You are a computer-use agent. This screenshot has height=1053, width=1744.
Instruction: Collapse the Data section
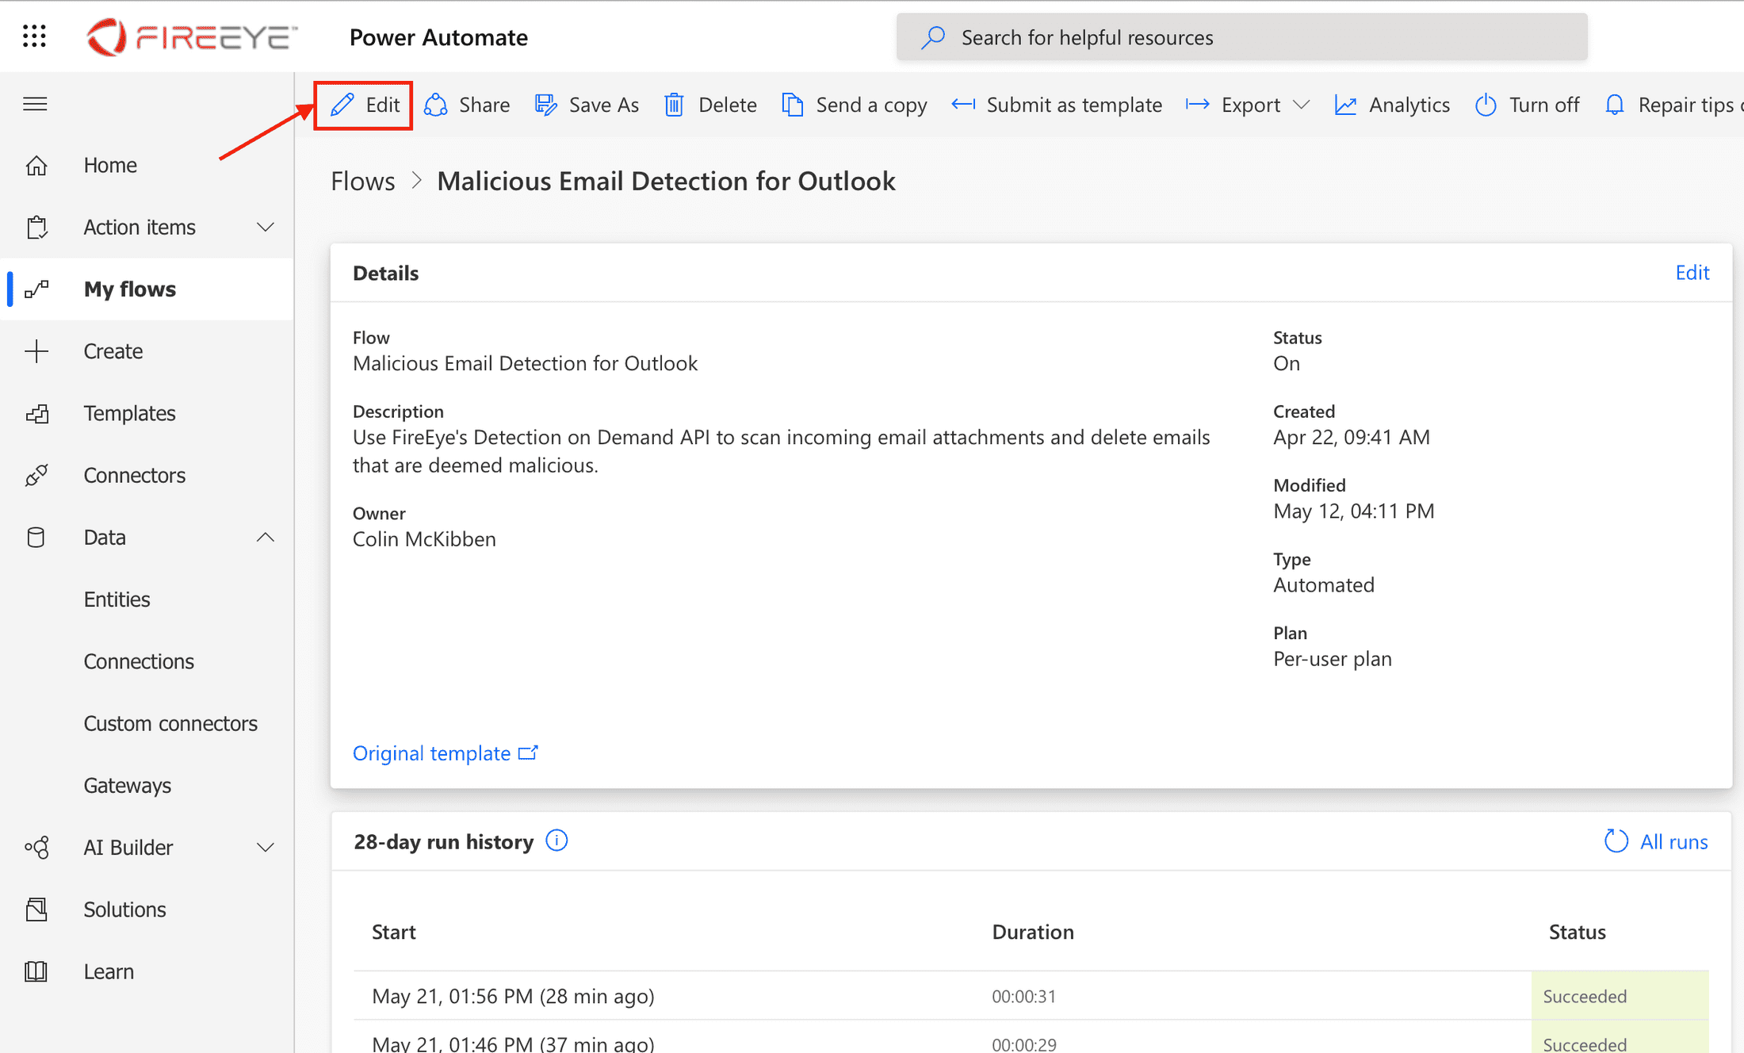pyautogui.click(x=265, y=537)
